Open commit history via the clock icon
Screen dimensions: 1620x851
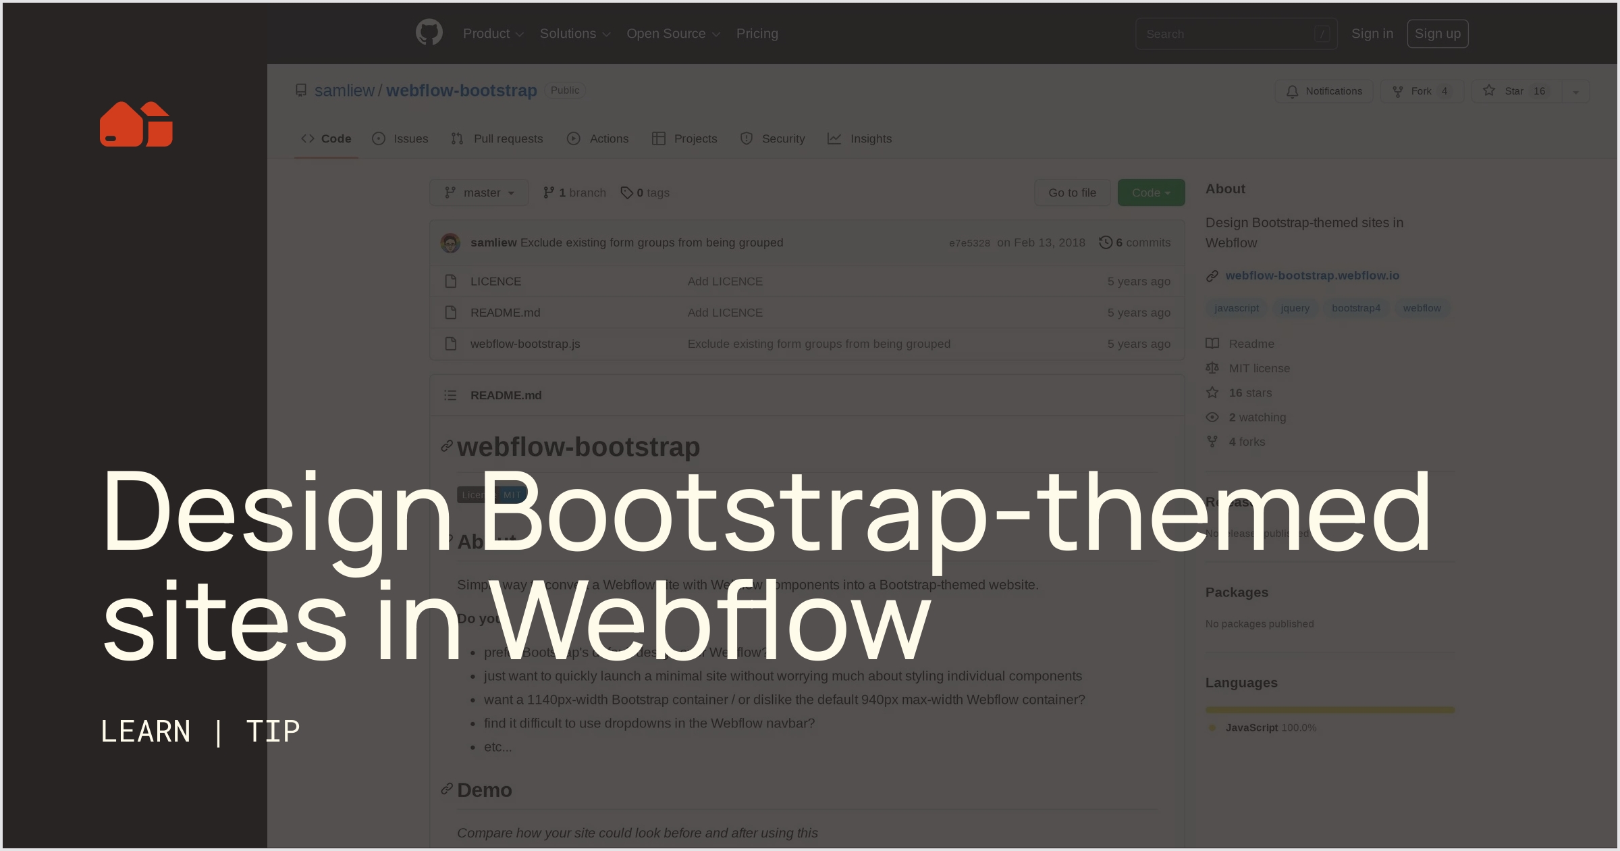coord(1106,242)
